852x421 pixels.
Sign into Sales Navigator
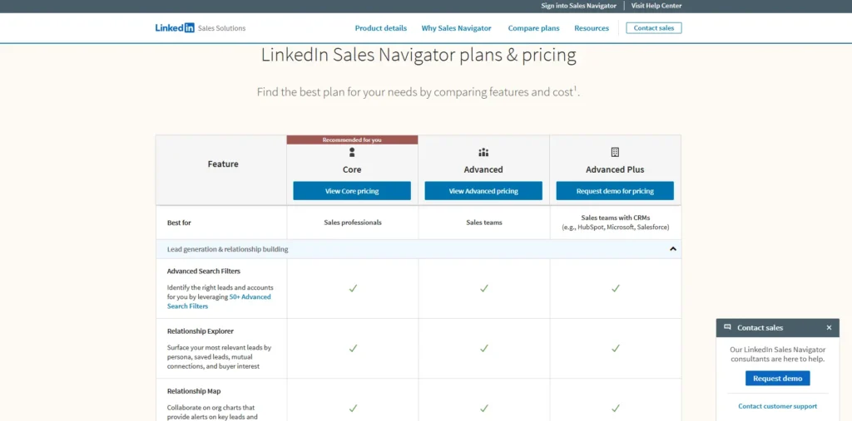pyautogui.click(x=579, y=6)
